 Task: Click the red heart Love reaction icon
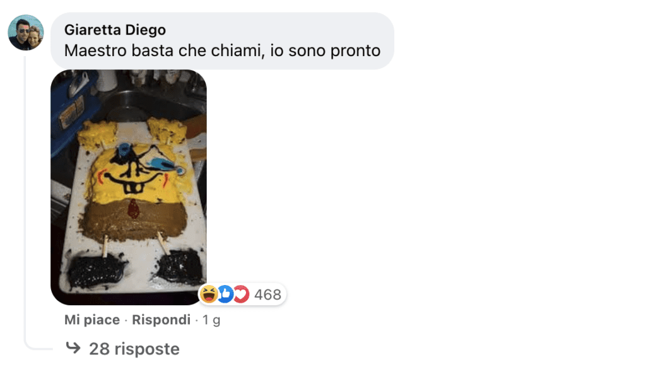241,294
